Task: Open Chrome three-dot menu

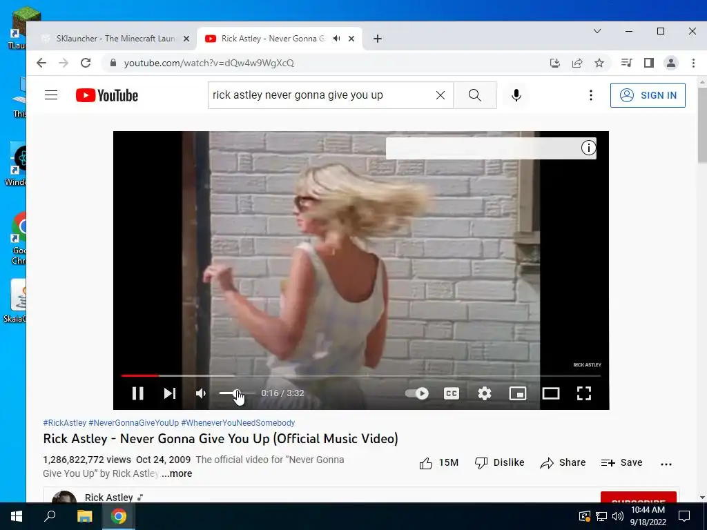Action: (x=693, y=63)
